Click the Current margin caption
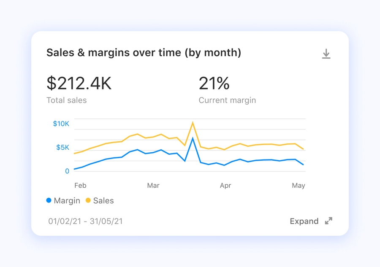380x267 pixels. tap(227, 100)
